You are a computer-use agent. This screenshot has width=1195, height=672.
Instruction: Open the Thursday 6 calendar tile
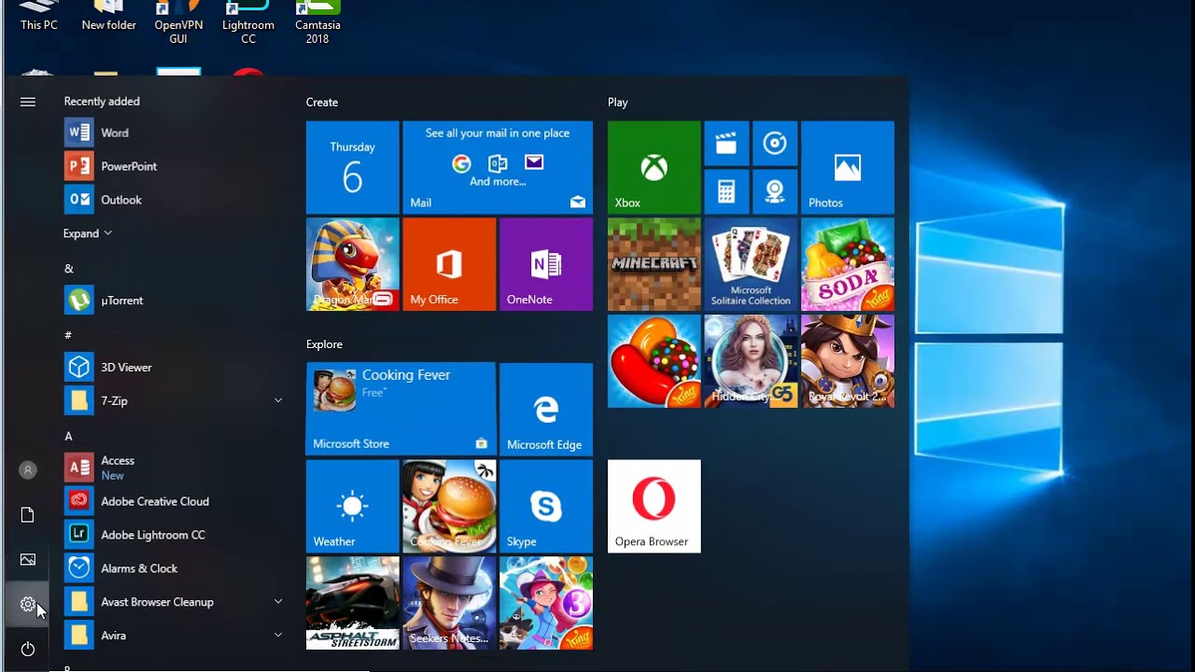pyautogui.click(x=353, y=167)
